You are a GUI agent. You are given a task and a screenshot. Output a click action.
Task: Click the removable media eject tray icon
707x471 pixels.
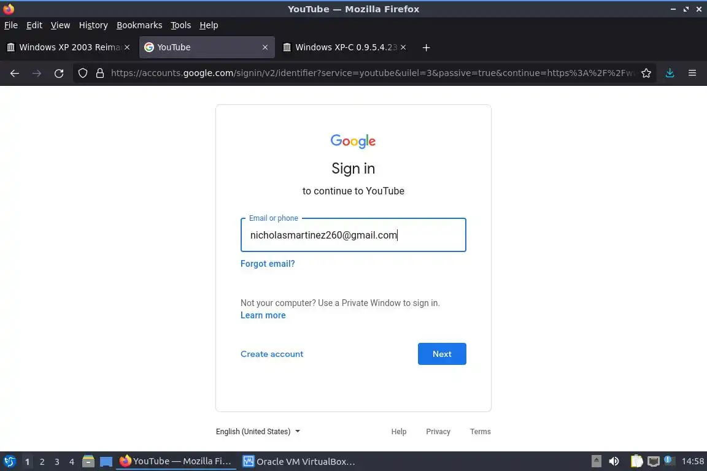pyautogui.click(x=596, y=462)
